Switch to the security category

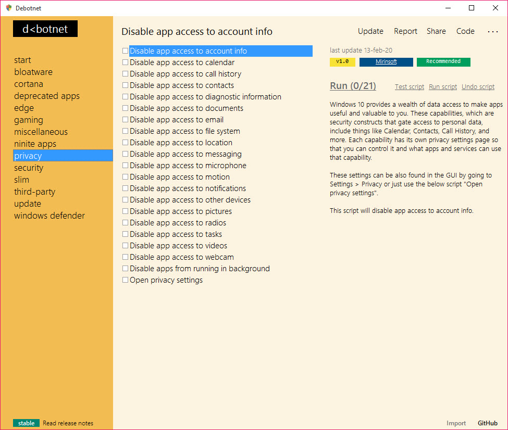[x=29, y=168]
